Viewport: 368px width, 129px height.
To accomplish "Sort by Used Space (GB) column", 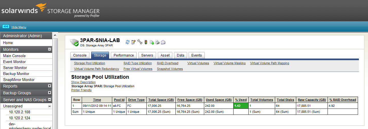I will [219, 100].
